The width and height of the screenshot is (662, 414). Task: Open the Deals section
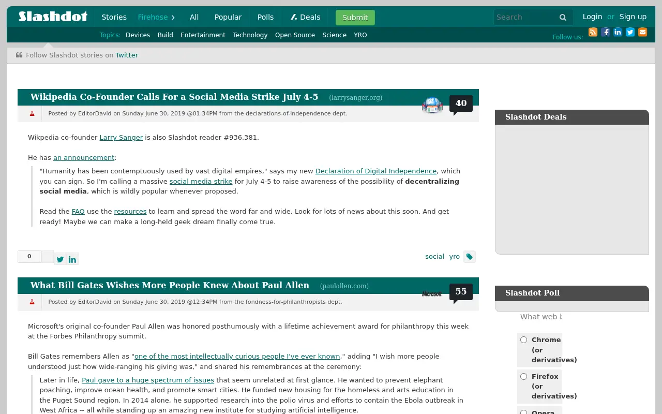coord(306,17)
